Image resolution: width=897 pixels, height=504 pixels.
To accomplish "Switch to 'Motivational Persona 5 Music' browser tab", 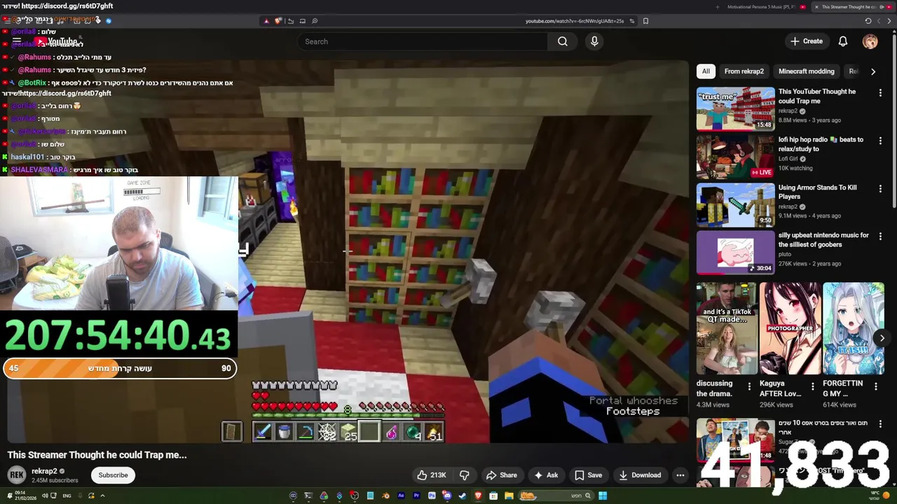I will point(765,7).
